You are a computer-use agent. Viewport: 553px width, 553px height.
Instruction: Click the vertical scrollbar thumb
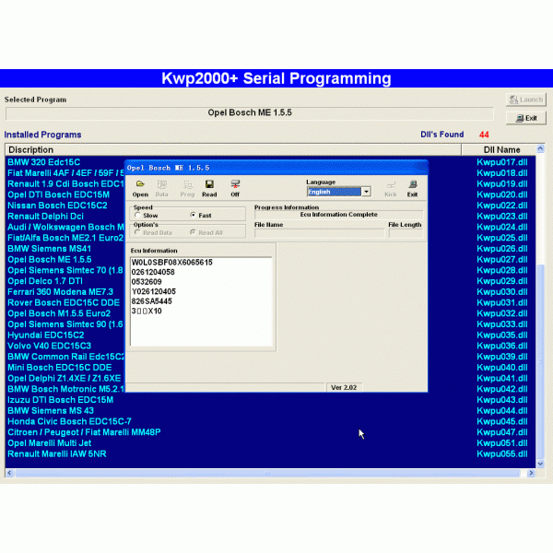[540, 360]
